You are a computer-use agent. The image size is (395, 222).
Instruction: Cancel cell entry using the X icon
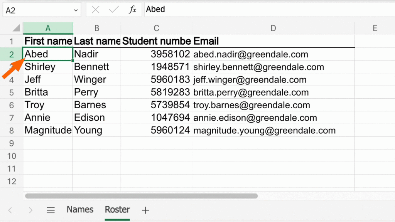[x=95, y=9]
